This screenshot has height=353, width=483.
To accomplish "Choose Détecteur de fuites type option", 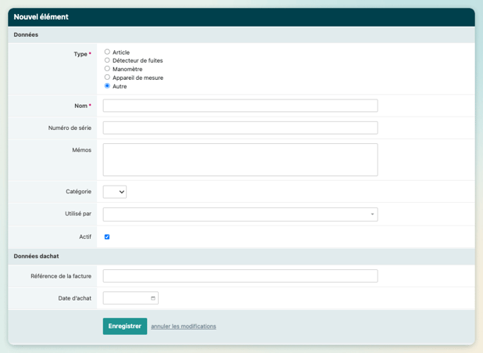I will click(x=107, y=60).
